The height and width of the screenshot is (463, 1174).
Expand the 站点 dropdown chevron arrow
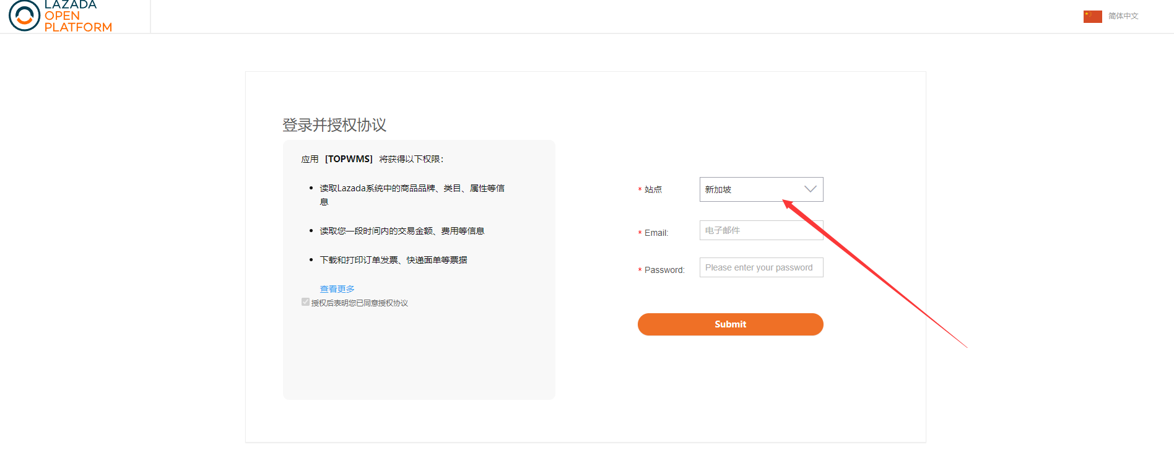click(810, 189)
